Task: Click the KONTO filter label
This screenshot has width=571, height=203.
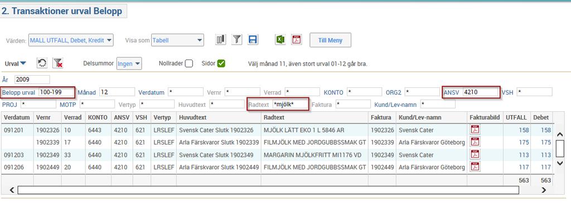Action: (x=333, y=93)
